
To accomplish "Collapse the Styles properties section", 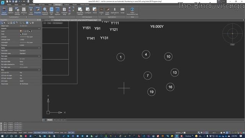I will [39, 48].
